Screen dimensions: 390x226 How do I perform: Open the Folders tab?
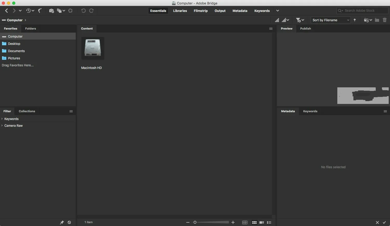(x=30, y=29)
